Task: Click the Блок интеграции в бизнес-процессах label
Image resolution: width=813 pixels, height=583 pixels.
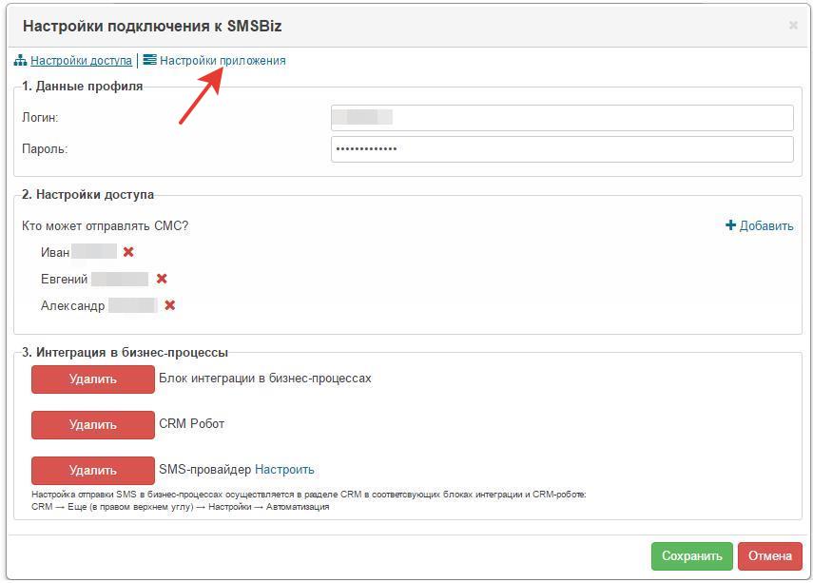Action: pos(265,379)
